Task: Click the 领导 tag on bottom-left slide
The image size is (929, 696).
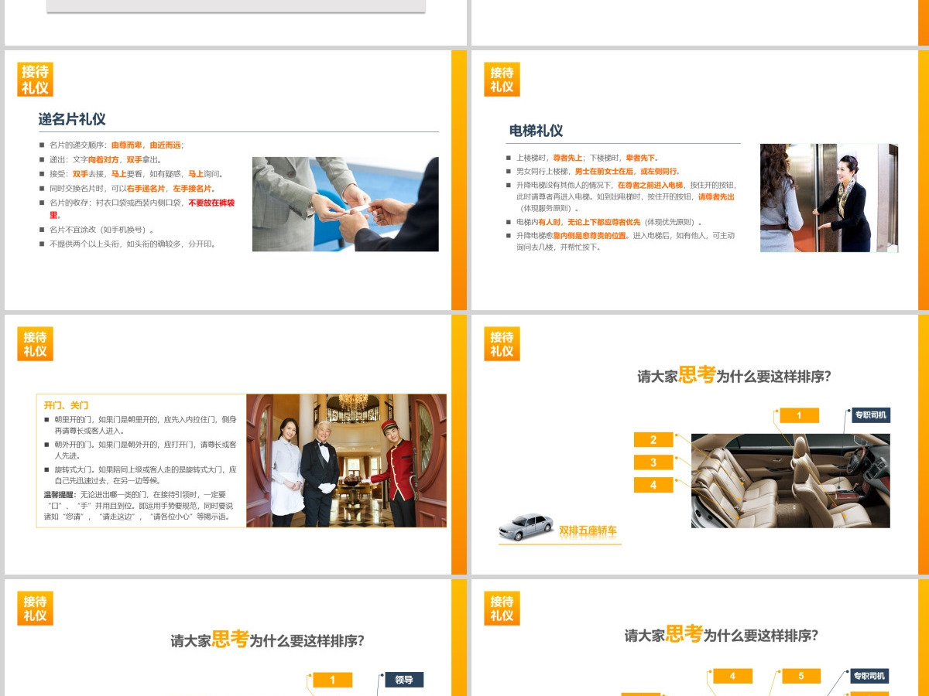Action: tap(404, 680)
